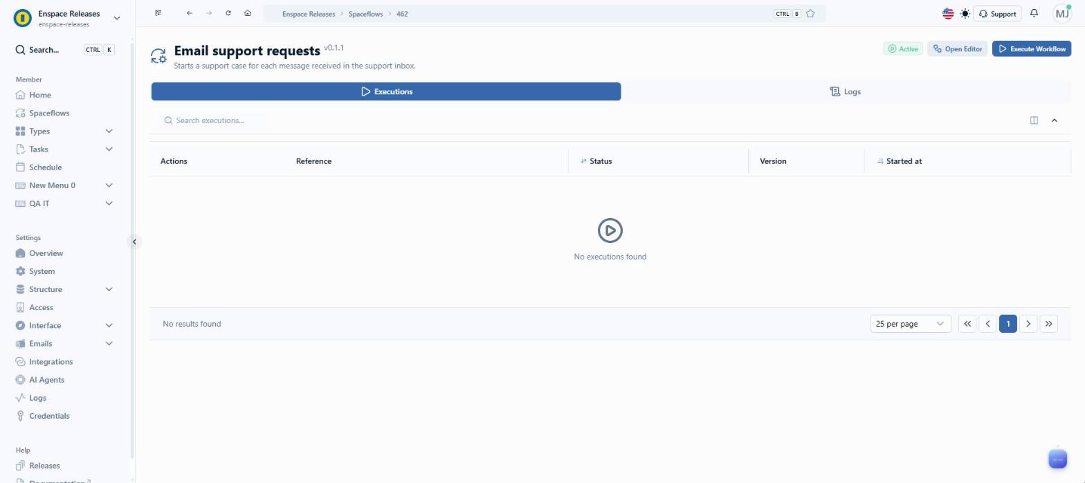Click the home icon in top bar

(x=248, y=13)
